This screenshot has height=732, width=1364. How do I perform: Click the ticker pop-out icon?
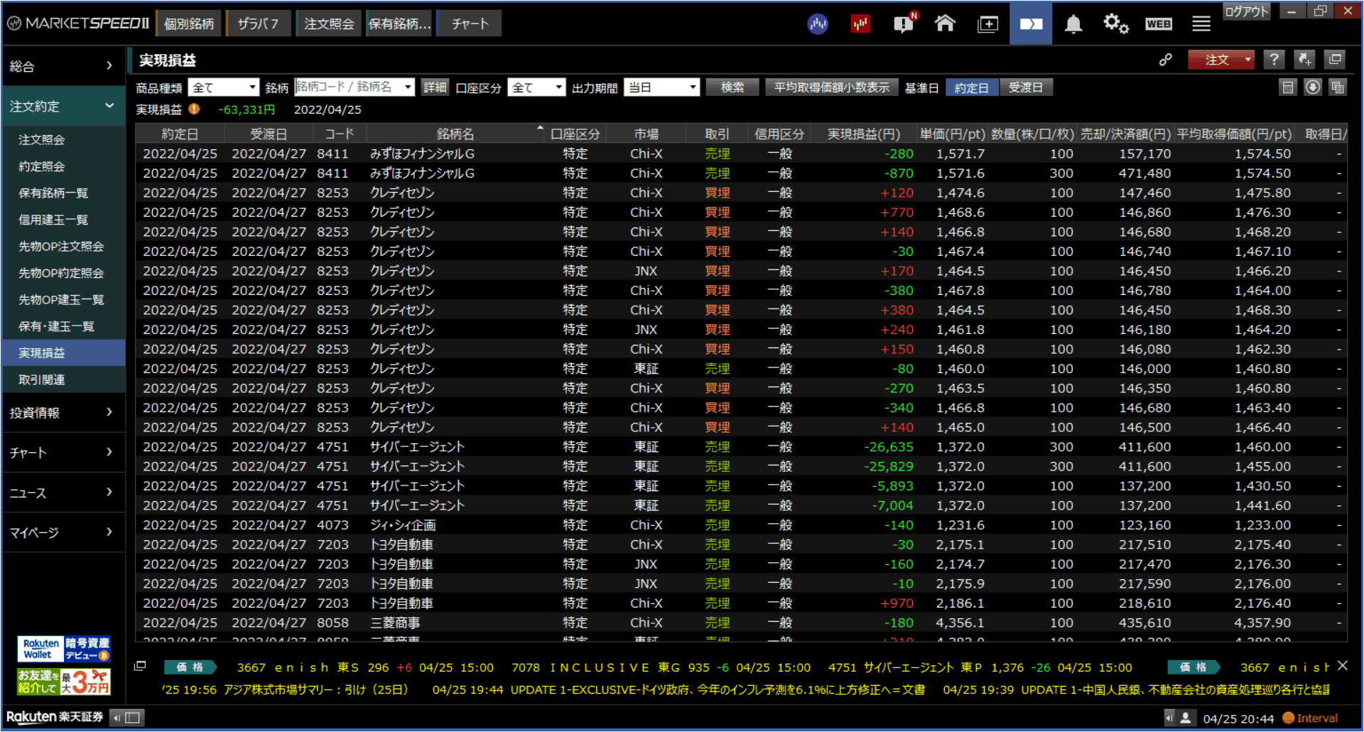(x=140, y=666)
